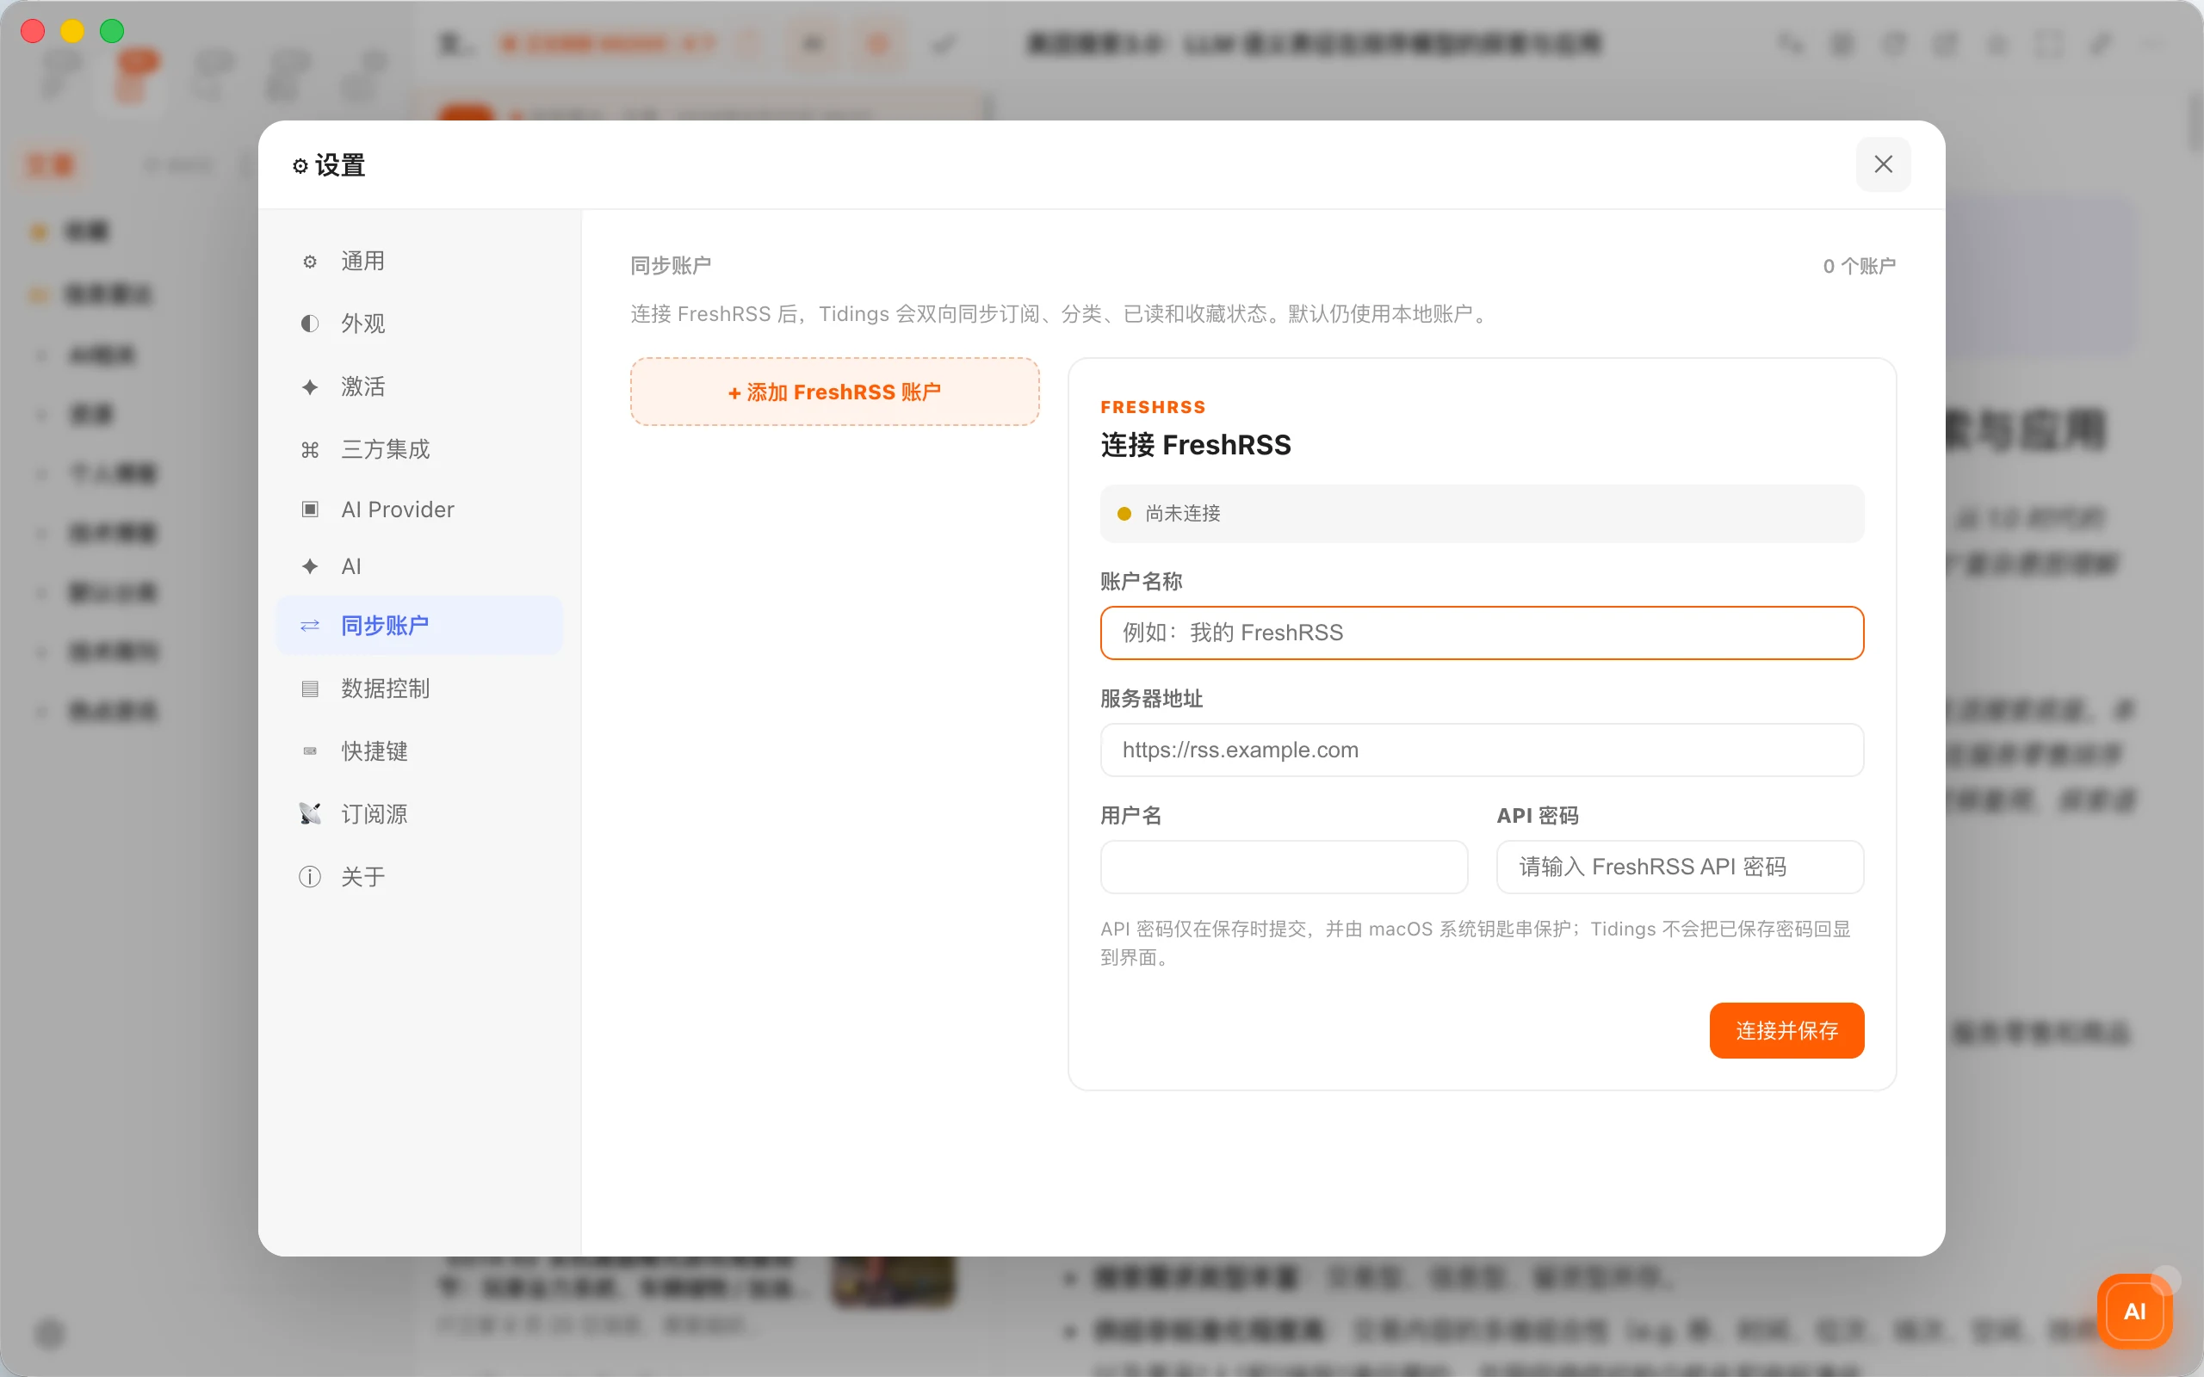Click the star icon beside 激活
This screenshot has width=2204, height=1377.
[x=310, y=387]
